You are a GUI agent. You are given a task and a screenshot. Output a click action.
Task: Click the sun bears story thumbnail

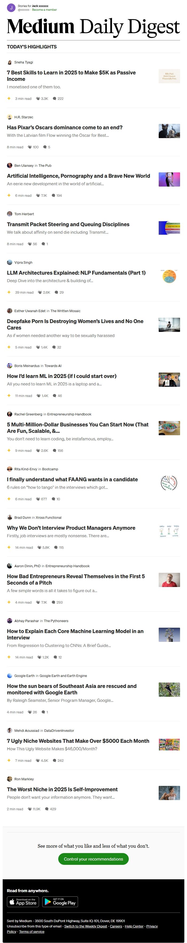coord(169,690)
